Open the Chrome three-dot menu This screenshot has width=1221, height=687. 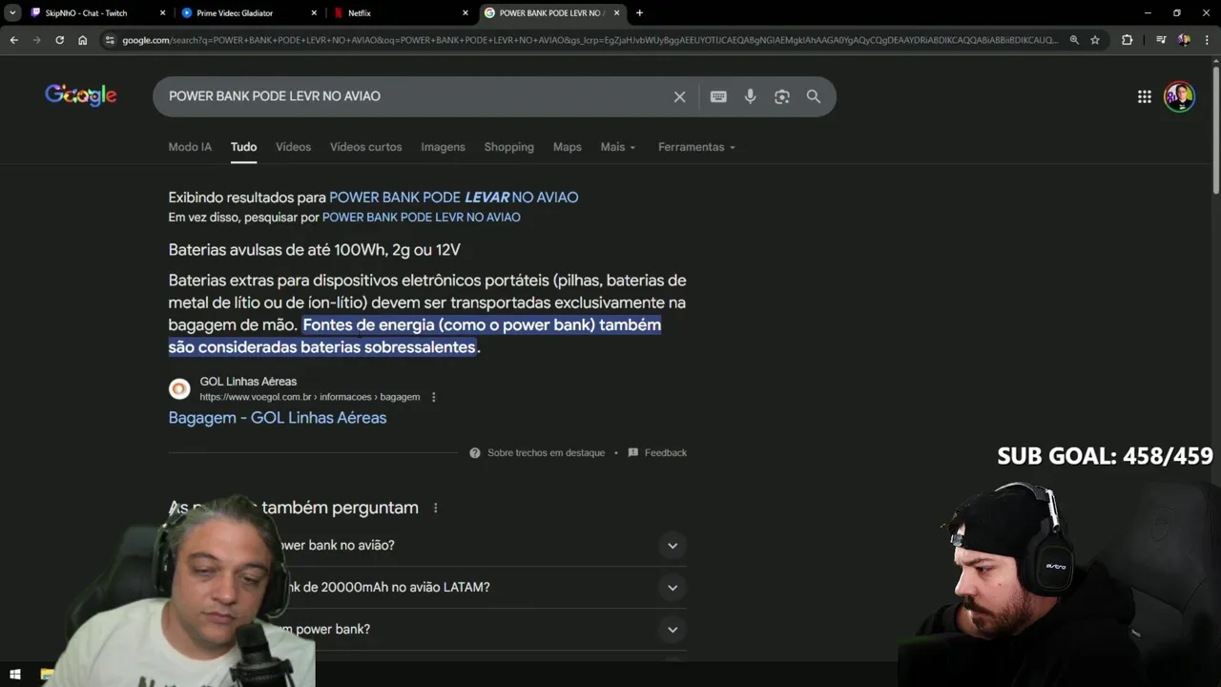pos(1207,40)
